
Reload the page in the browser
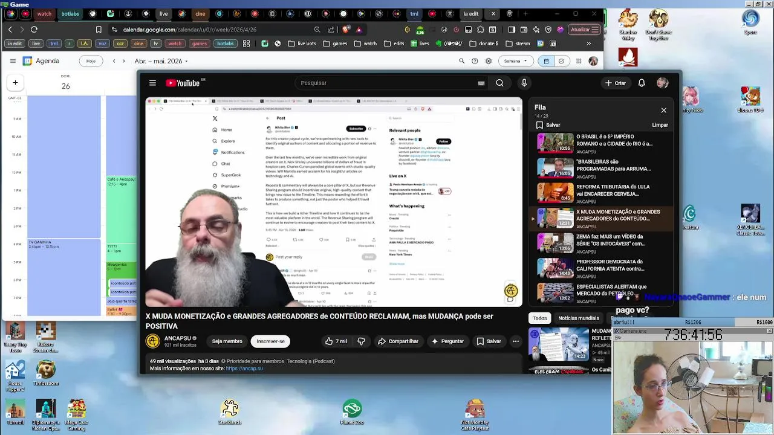click(34, 29)
